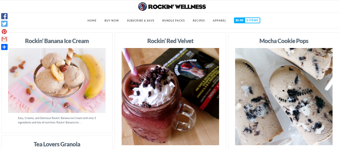Open the Rockin' Banana Ice Cream title link
Screen dimensions: 339x149
click(x=57, y=41)
